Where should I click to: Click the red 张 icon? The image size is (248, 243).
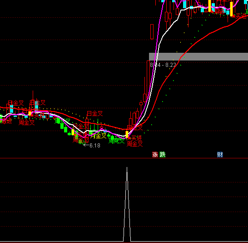(x=155, y=154)
